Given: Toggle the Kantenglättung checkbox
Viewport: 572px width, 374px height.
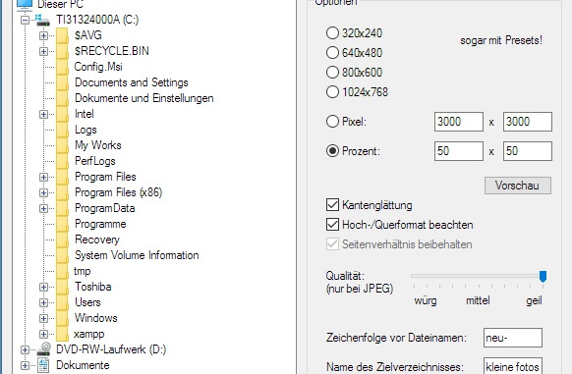Looking at the screenshot, I should click(332, 205).
